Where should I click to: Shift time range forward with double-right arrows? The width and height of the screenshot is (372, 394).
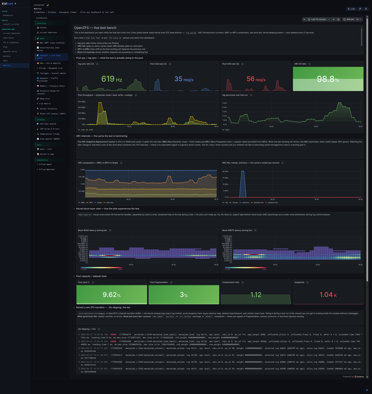point(333,19)
